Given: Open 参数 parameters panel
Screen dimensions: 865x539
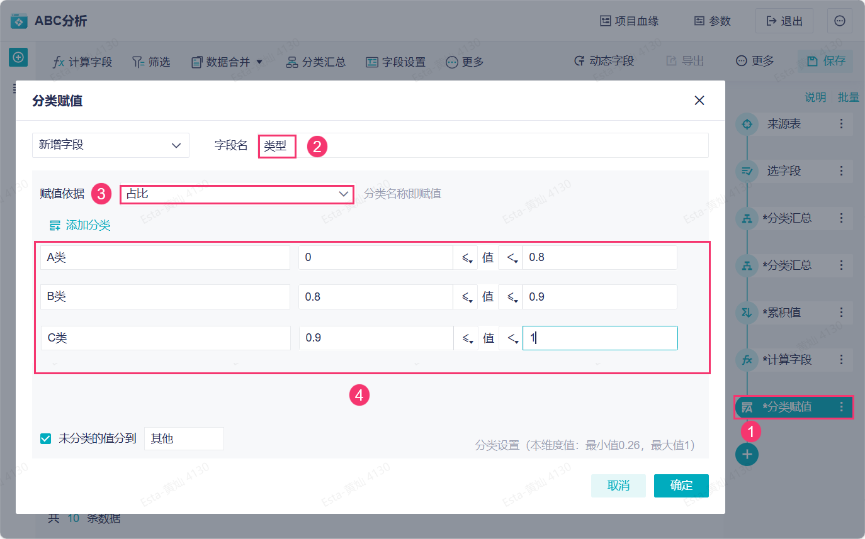Looking at the screenshot, I should coord(712,21).
